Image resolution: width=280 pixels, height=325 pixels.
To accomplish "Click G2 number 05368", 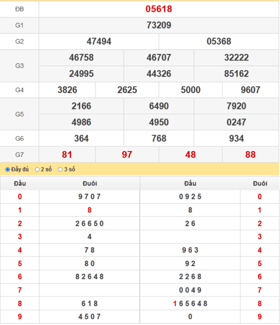I will 219,41.
